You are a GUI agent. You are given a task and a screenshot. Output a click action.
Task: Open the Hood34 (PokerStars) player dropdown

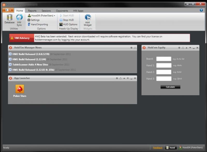[x=41, y=16]
